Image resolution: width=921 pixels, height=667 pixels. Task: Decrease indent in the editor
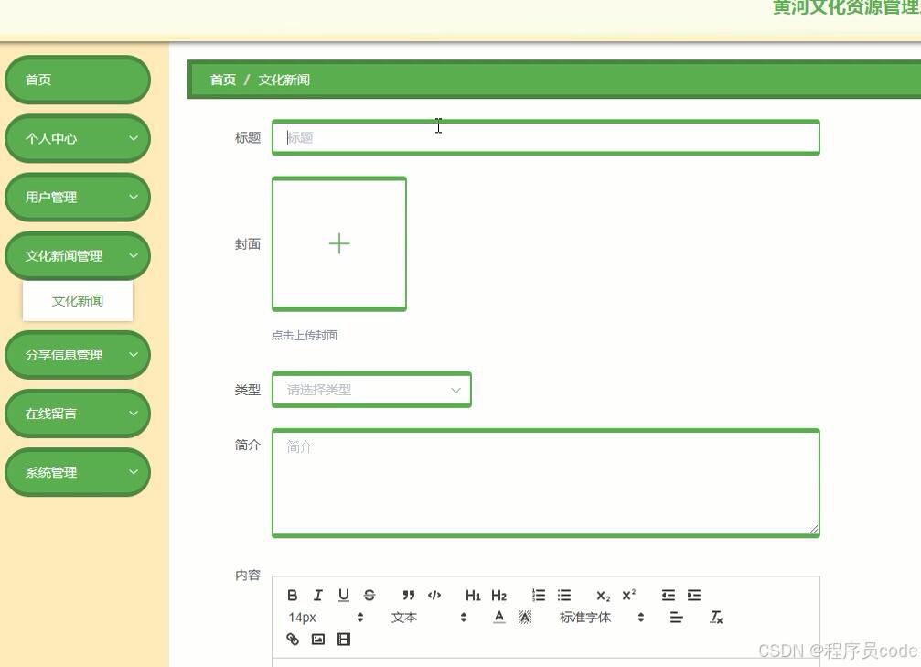(669, 596)
